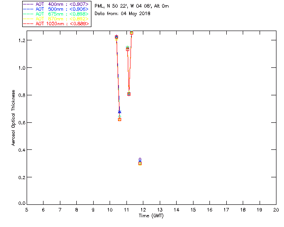The image size is (284, 227).
Task: Click the hour 14 tick label on the time axis
Action: pyautogui.click(x=177, y=210)
